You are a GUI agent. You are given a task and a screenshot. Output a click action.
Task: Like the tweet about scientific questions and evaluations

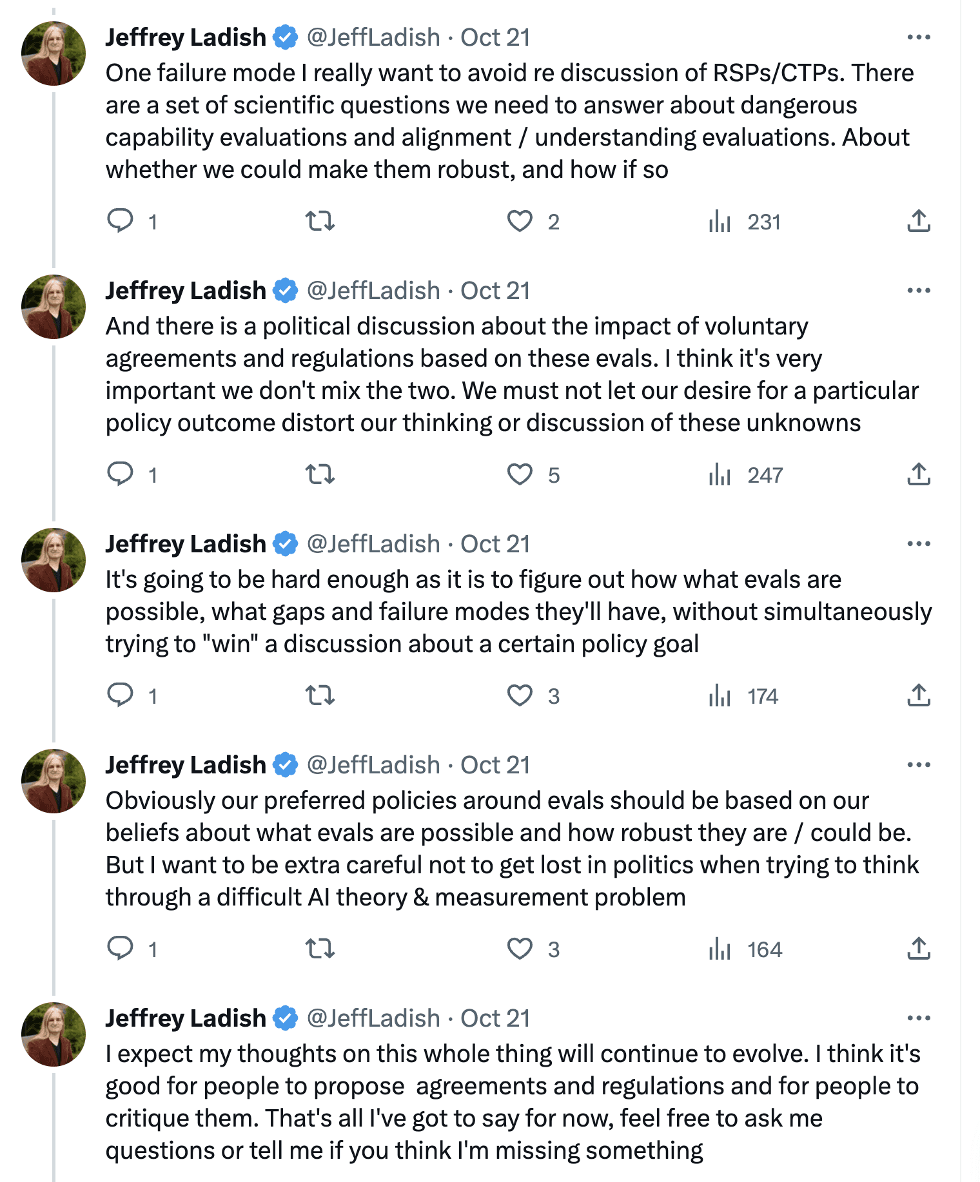tap(520, 221)
